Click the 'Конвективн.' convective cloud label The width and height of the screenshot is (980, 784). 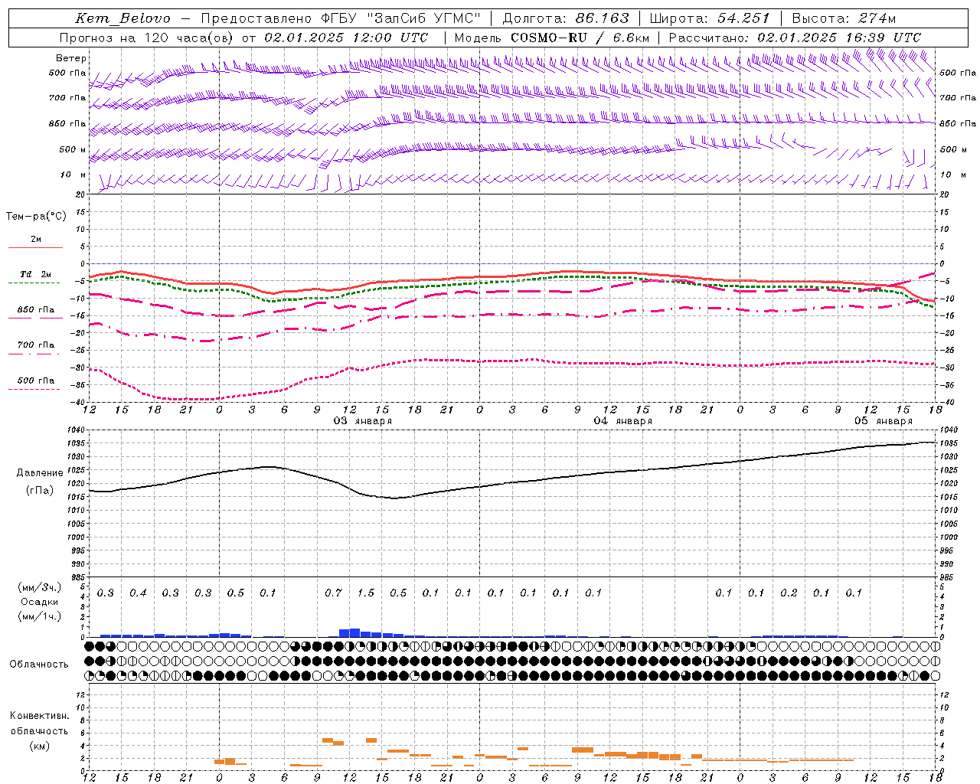40,716
